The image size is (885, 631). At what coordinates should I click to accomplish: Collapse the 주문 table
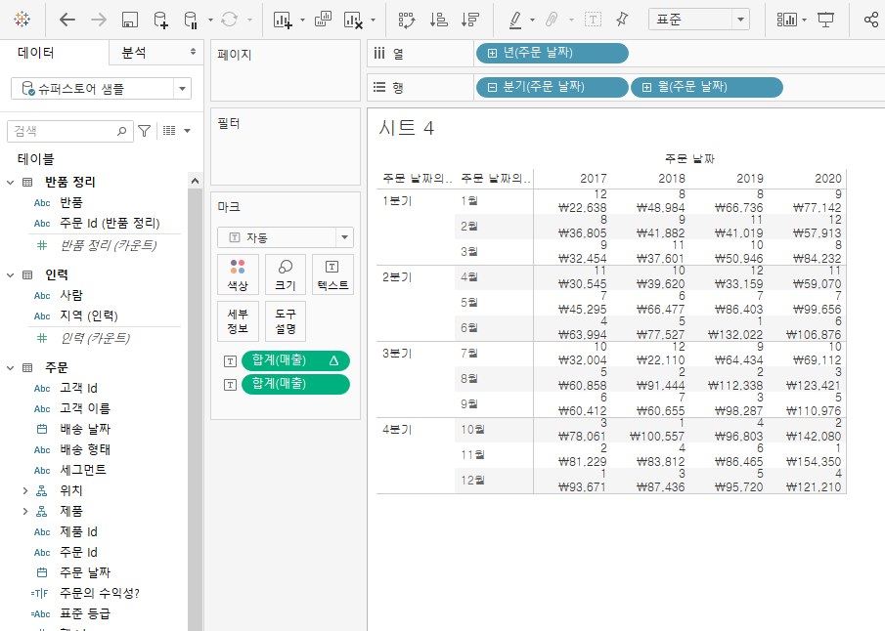10,368
